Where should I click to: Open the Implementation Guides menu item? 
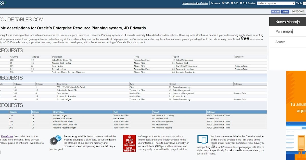coord(195,3)
